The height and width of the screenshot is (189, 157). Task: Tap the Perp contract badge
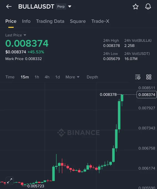point(61,6)
